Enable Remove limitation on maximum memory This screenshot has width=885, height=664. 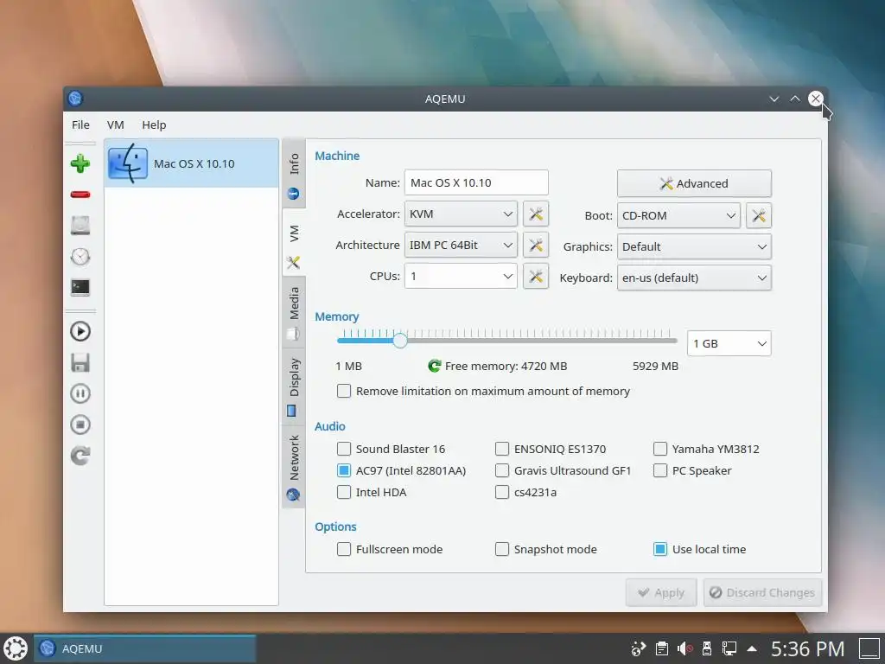(344, 392)
